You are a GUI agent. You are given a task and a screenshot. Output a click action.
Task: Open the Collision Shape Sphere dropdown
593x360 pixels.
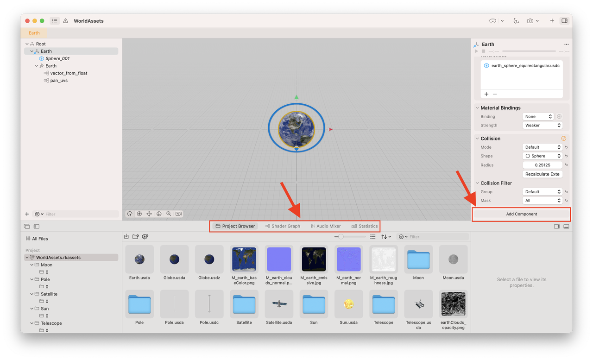pos(542,156)
